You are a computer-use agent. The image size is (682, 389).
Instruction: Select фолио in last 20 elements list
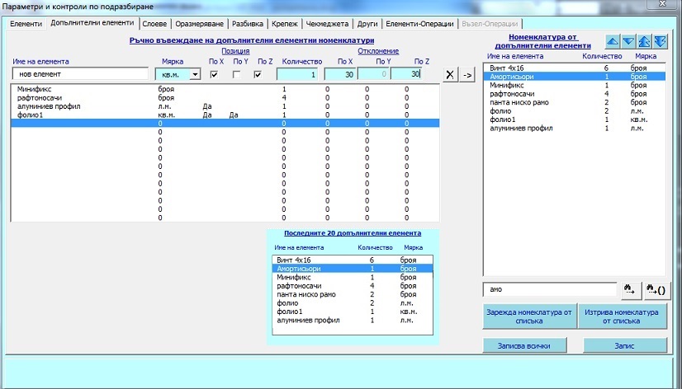tap(353, 303)
